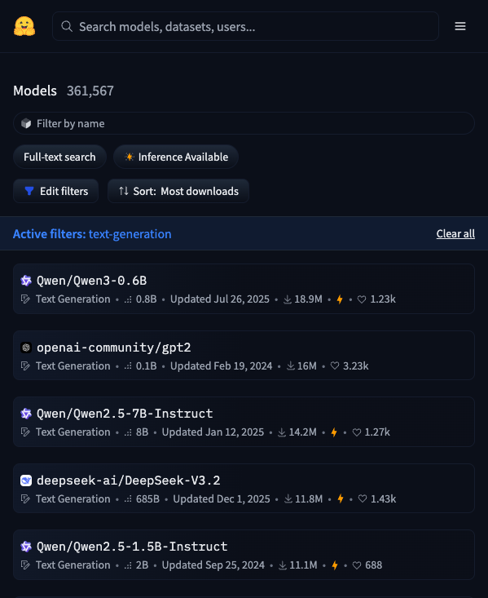Click the text-generation active filter label

pos(130,234)
